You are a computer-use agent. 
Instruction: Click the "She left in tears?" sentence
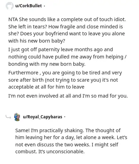tap(27, 27)
